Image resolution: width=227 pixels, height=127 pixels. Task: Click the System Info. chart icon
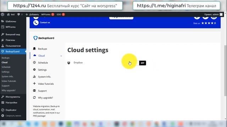coord(34,77)
